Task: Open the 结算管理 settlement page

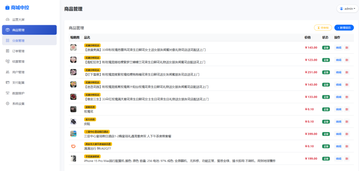Action: click(18, 61)
